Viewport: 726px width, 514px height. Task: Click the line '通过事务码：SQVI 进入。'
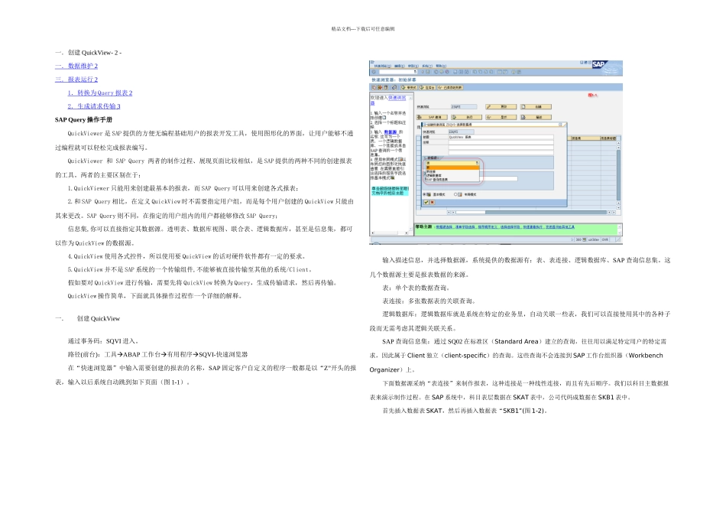tap(103, 340)
